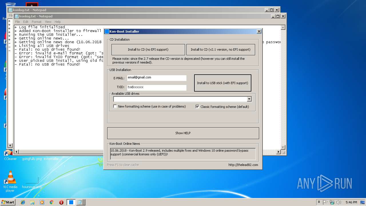Click the network tray icon

[x=332, y=202]
